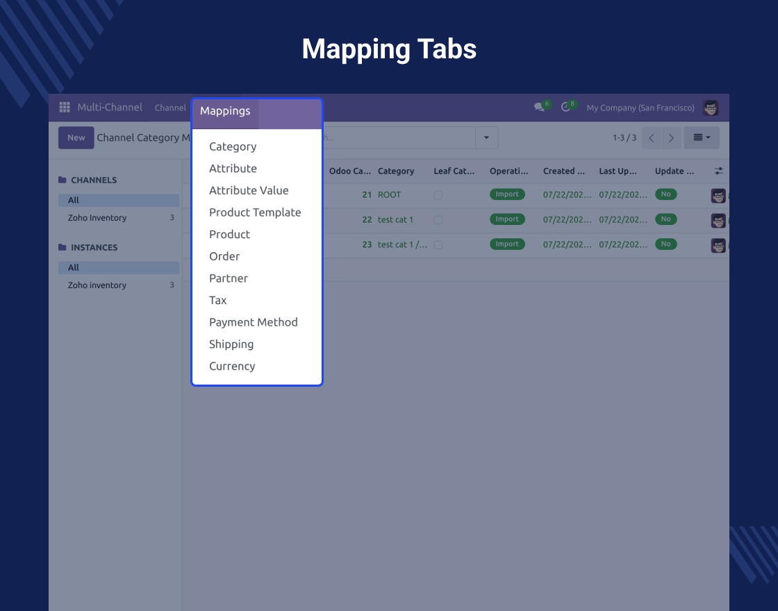
Task: Sort by Update column header
Action: coord(674,171)
